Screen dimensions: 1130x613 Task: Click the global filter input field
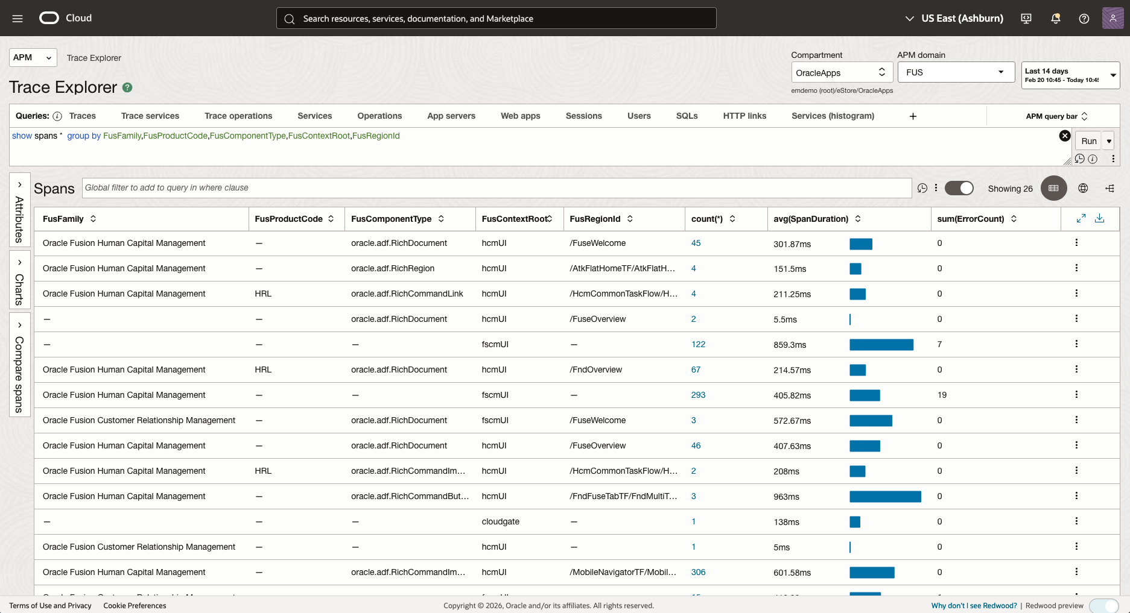[x=483, y=187]
